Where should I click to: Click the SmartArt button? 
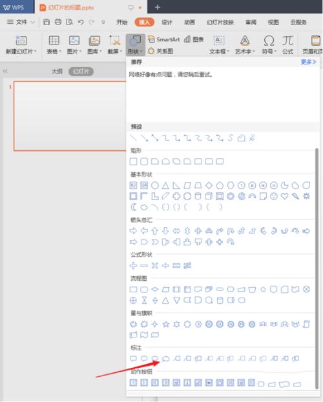[164, 39]
